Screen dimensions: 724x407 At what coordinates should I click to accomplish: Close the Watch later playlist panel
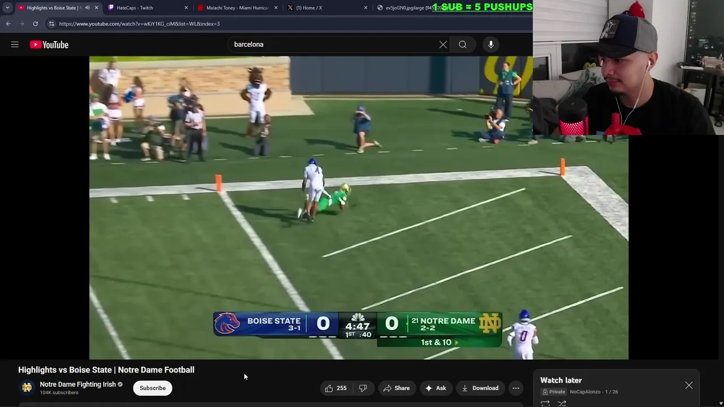pos(689,386)
